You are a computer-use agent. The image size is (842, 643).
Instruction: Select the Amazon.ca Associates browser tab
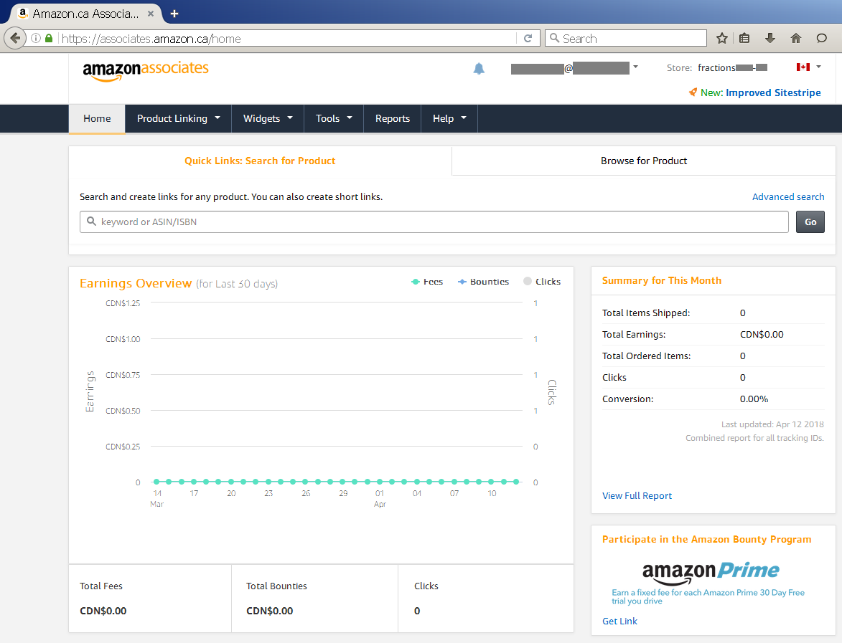click(86, 14)
